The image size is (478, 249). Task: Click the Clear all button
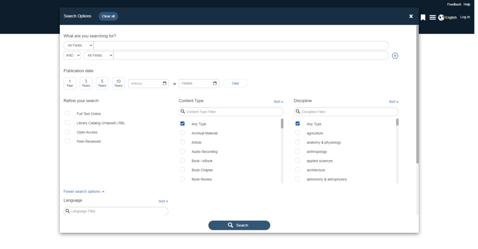pyautogui.click(x=108, y=16)
